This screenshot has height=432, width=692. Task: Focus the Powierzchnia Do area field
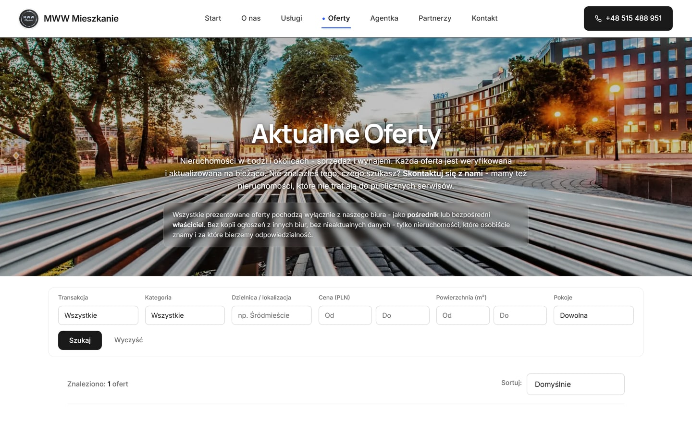click(x=520, y=315)
